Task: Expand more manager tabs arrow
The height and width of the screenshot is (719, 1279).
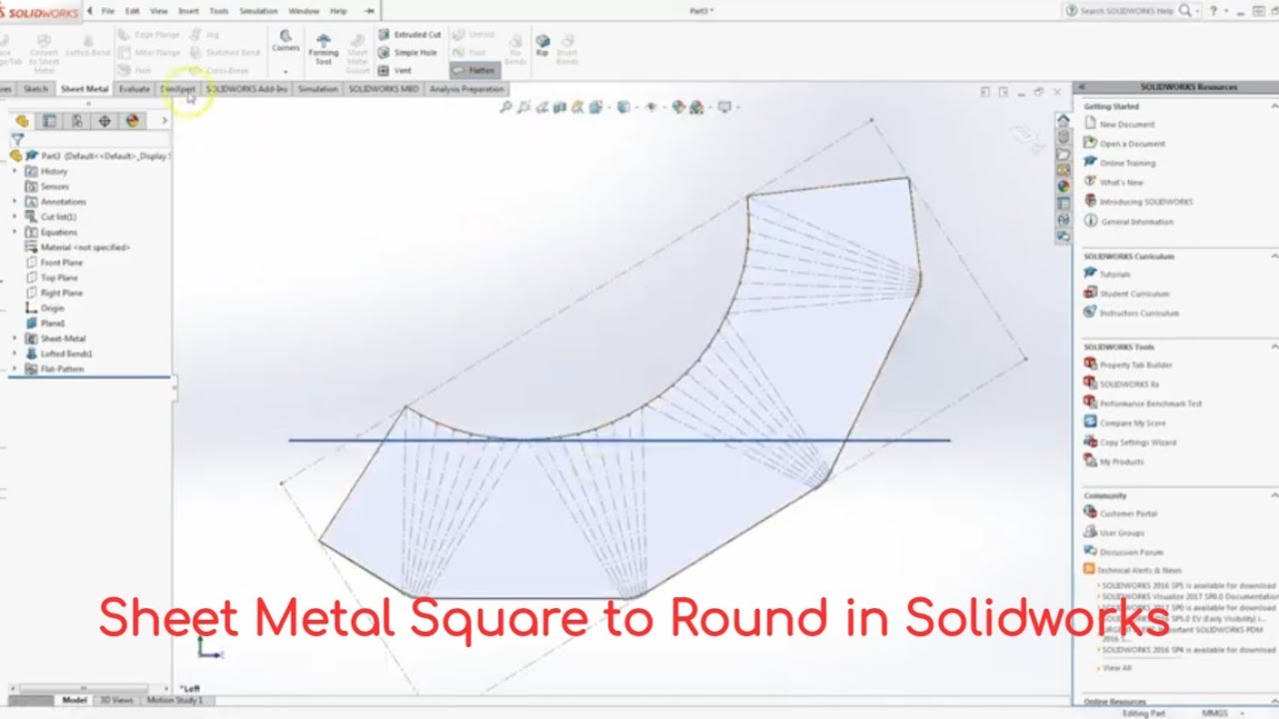Action: tap(164, 121)
